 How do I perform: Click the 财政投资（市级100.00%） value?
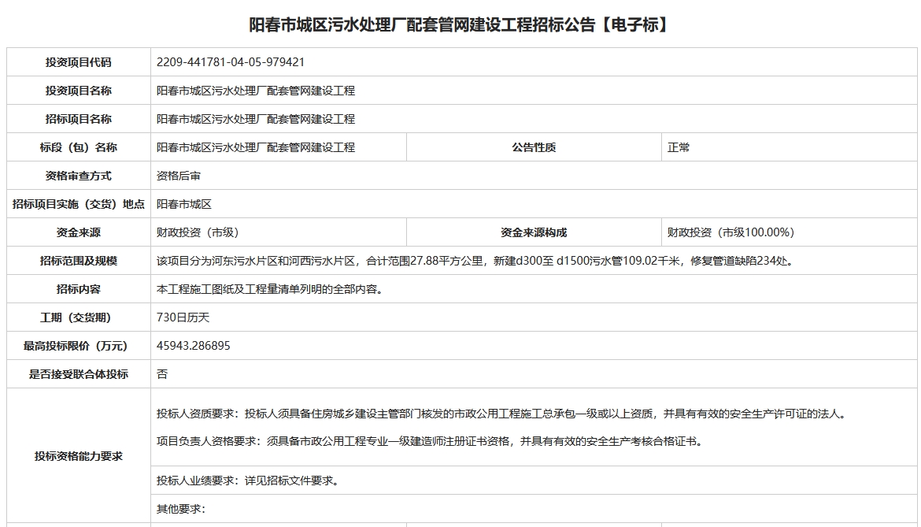click(731, 232)
